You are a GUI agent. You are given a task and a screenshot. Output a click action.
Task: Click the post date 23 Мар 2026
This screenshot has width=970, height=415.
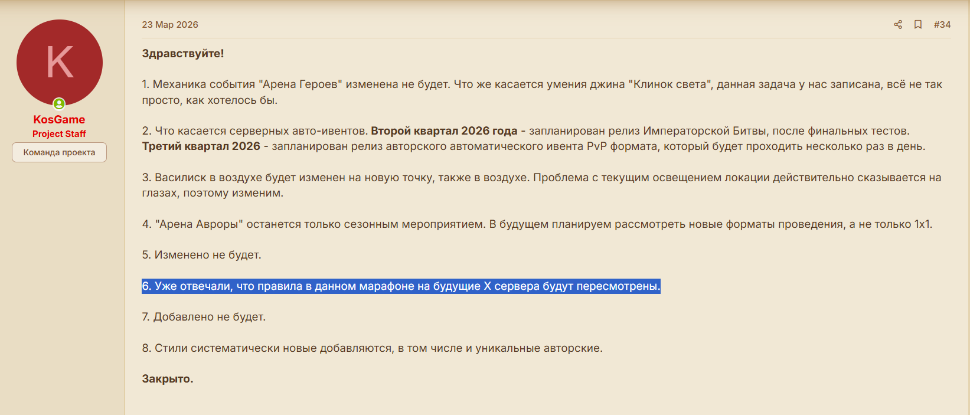point(170,25)
